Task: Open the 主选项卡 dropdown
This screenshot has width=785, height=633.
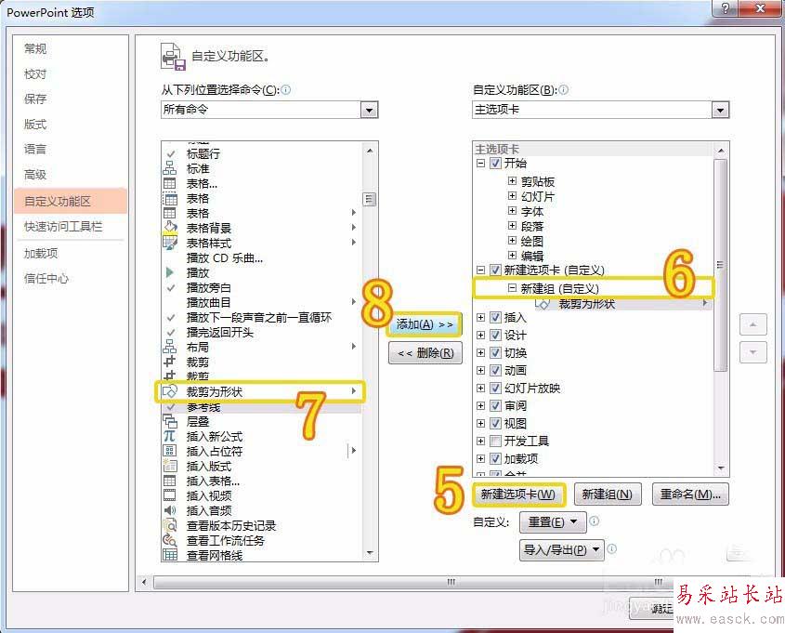Action: pyautogui.click(x=720, y=110)
